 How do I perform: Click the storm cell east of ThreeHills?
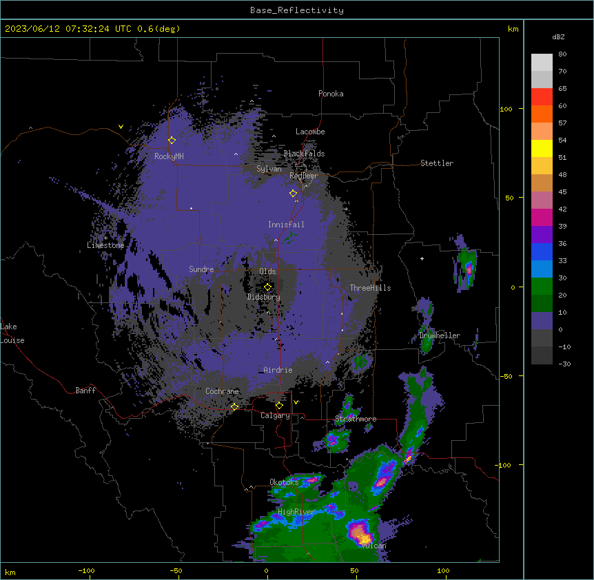point(468,269)
